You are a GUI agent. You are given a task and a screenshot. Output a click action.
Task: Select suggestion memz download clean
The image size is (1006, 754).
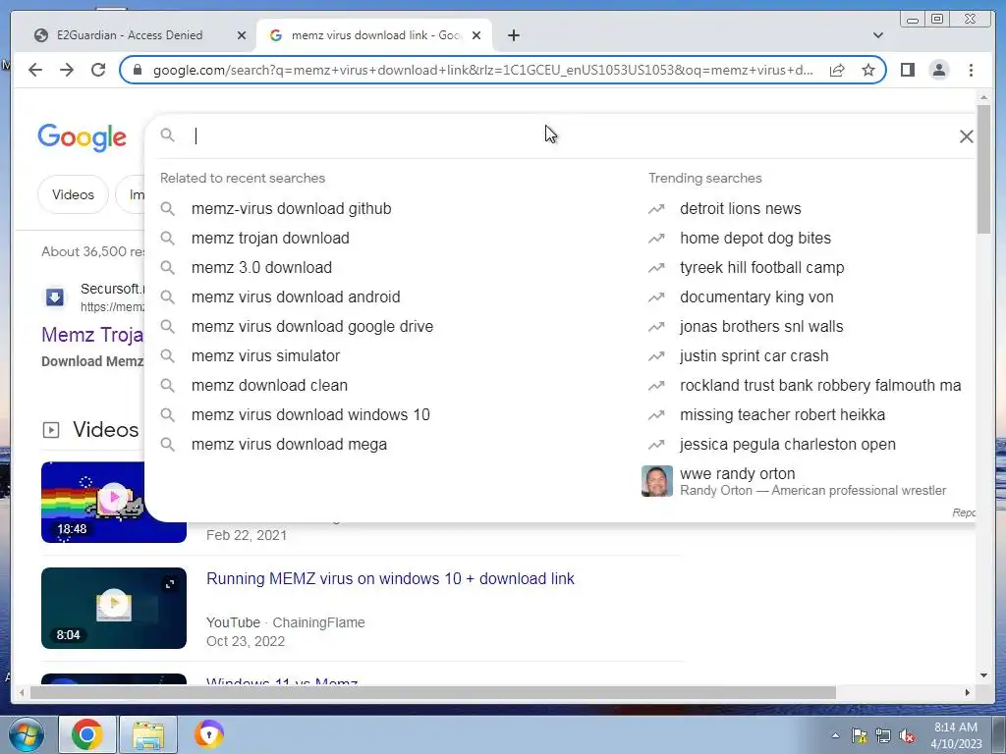[269, 385]
